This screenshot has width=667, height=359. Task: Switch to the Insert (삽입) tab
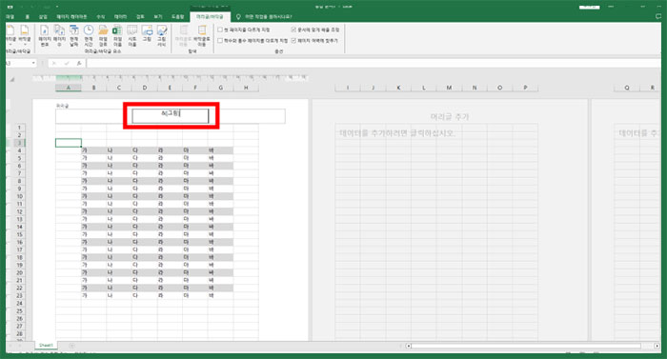(x=43, y=16)
